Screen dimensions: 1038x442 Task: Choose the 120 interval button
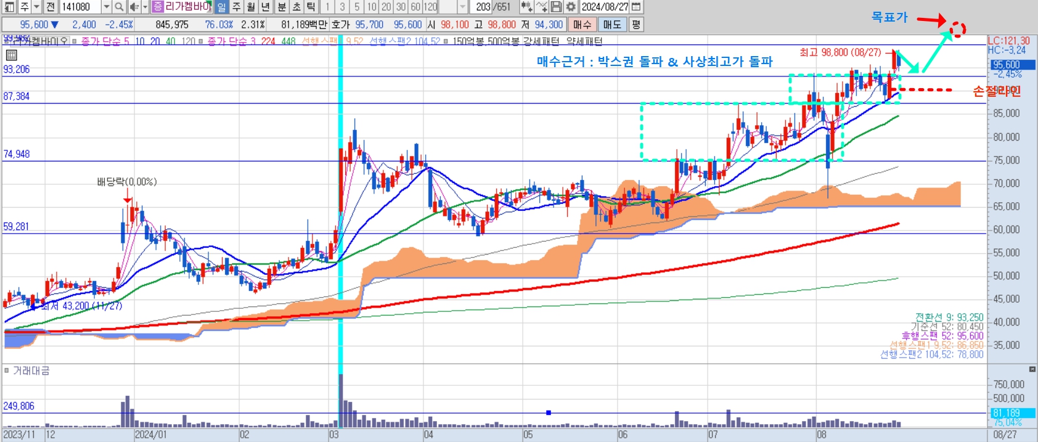point(431,7)
